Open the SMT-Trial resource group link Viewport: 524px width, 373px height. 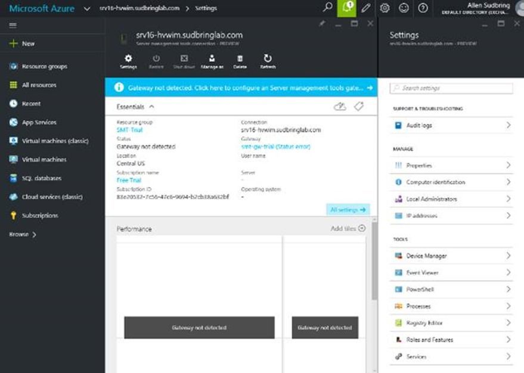(x=130, y=130)
